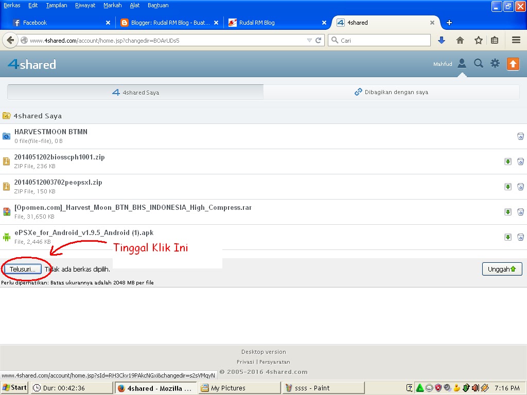Open the Firefox hamburger menu
Viewport: 527px width, 395px height.
pyautogui.click(x=516, y=40)
